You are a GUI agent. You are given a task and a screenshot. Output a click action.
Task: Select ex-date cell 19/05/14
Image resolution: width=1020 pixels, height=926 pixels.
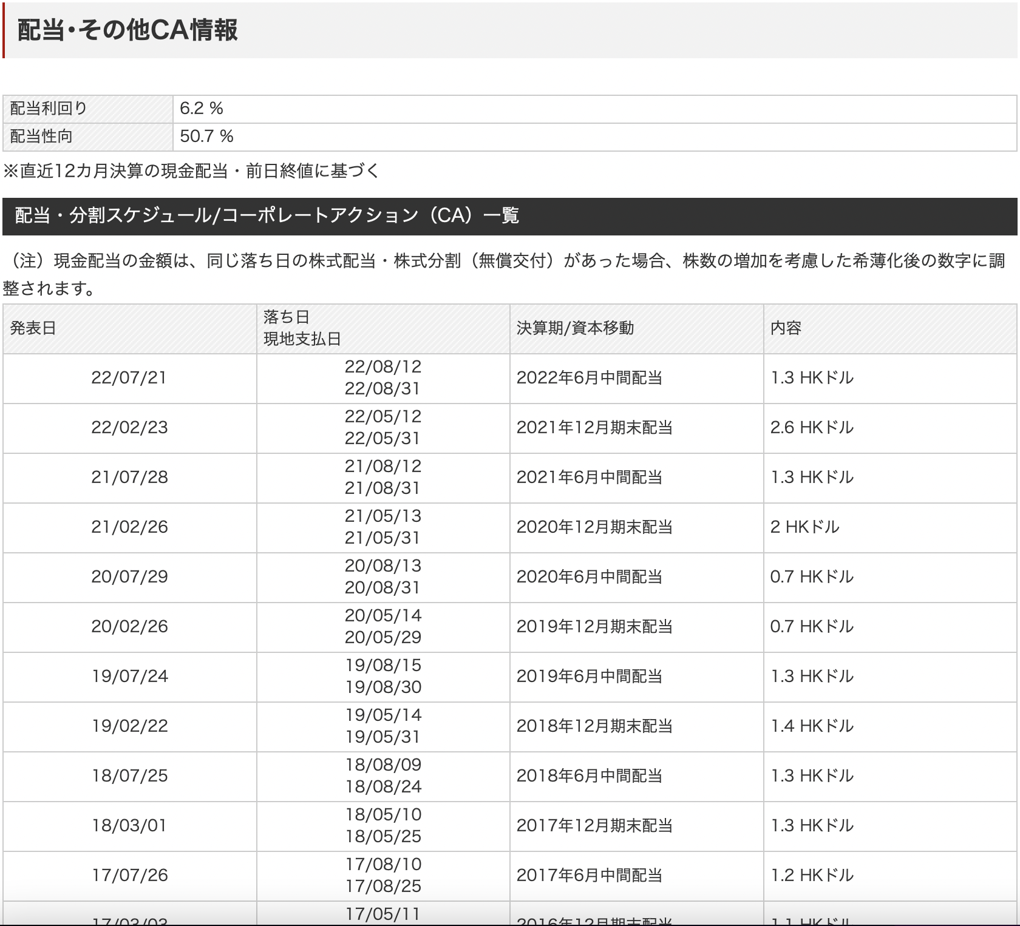pos(383,727)
